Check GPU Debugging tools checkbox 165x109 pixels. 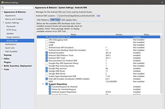[x=47, y=40]
